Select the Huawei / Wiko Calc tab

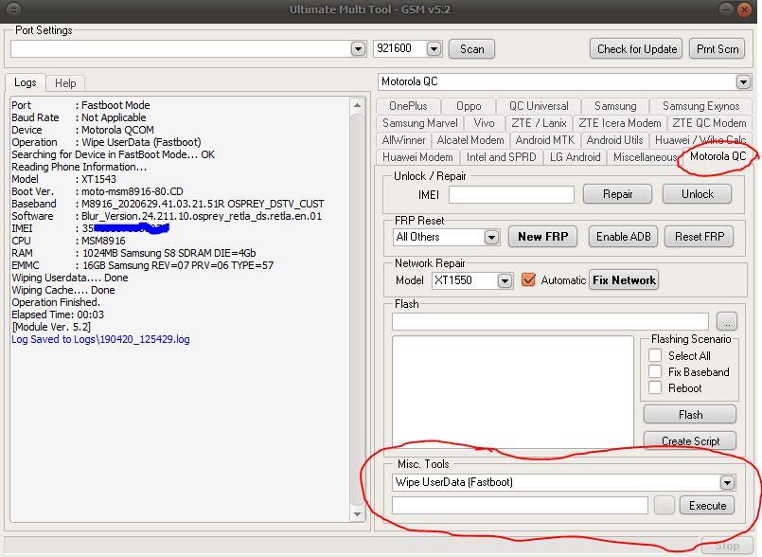(700, 140)
